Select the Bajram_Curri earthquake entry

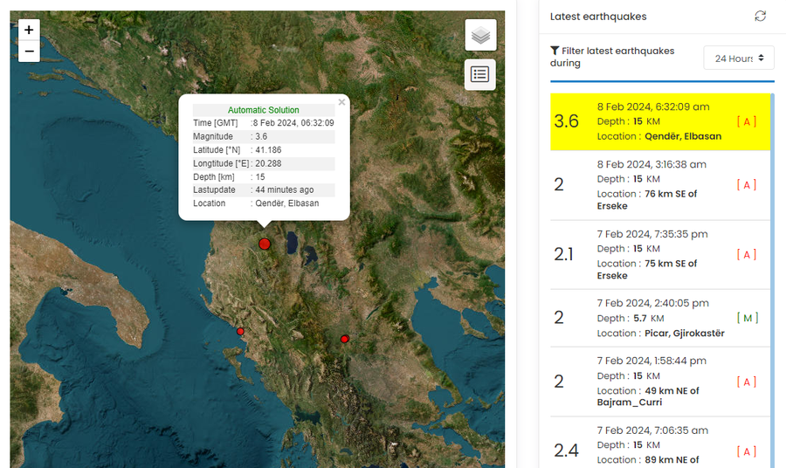(x=660, y=382)
